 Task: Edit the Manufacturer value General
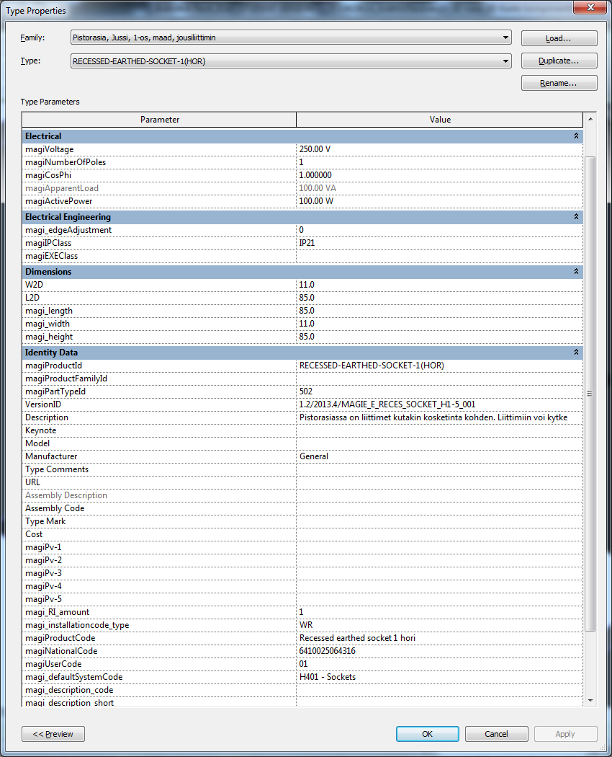click(x=439, y=456)
